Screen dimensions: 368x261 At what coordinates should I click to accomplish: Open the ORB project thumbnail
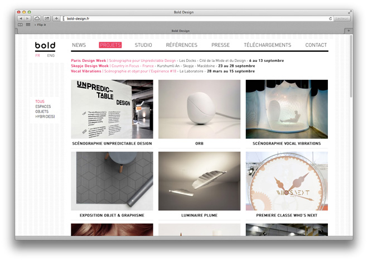coord(199,109)
